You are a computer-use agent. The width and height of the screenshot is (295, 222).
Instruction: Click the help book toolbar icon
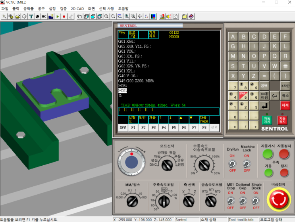coord(191,17)
